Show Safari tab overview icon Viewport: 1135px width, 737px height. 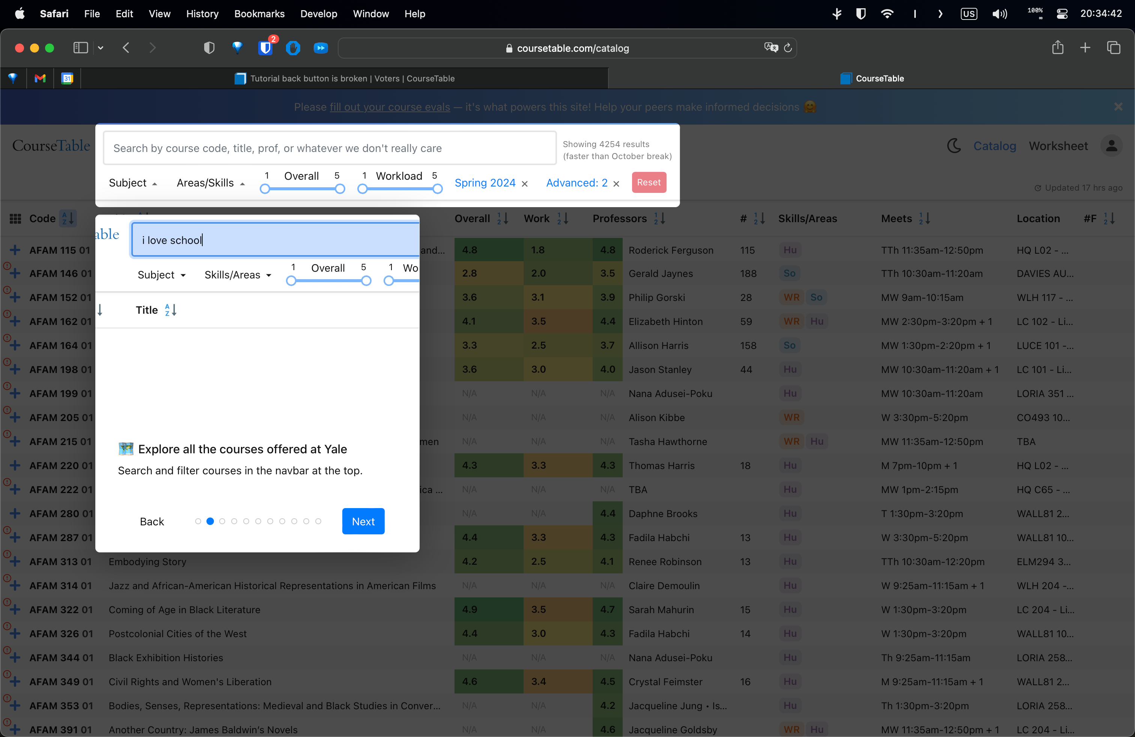tap(1114, 48)
